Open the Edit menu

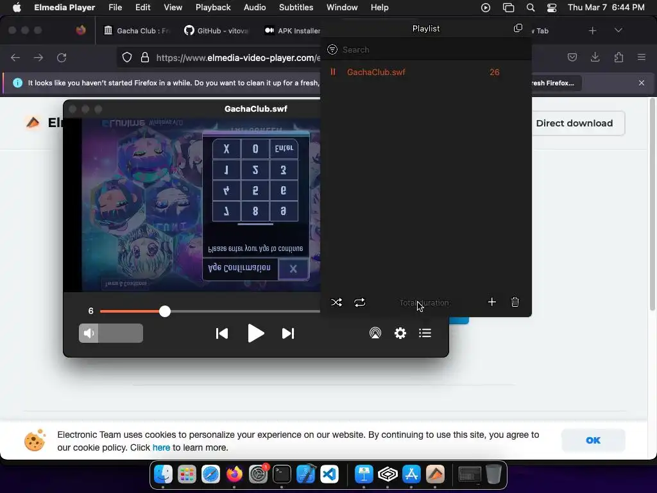142,8
